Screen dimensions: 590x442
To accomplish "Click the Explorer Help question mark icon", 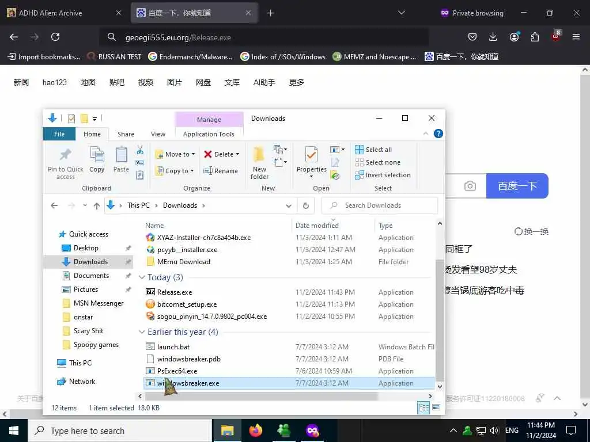I will point(438,134).
